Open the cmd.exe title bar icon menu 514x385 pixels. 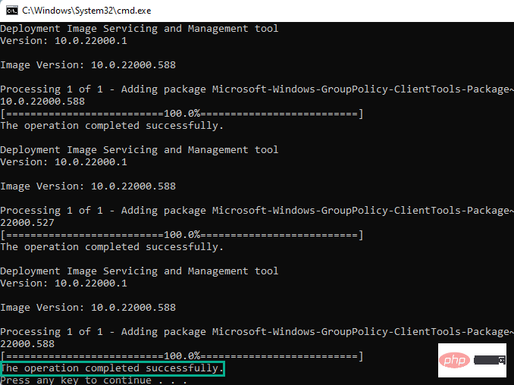tap(12, 11)
